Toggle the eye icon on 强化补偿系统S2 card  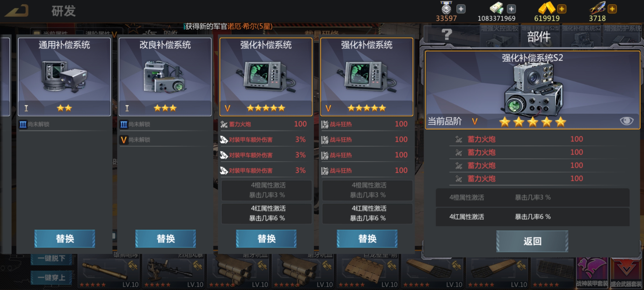[x=626, y=121]
